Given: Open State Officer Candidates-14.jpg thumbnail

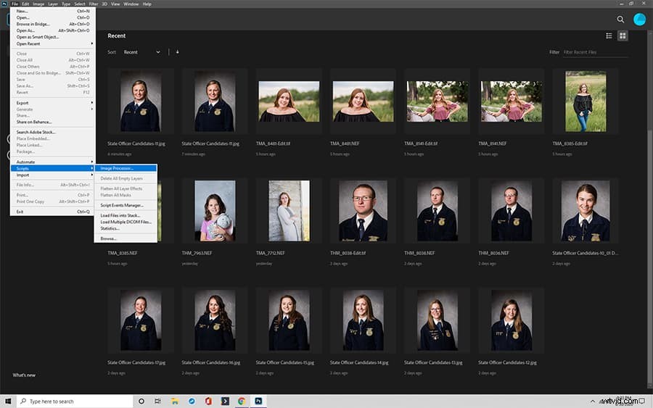Looking at the screenshot, I should (x=363, y=320).
